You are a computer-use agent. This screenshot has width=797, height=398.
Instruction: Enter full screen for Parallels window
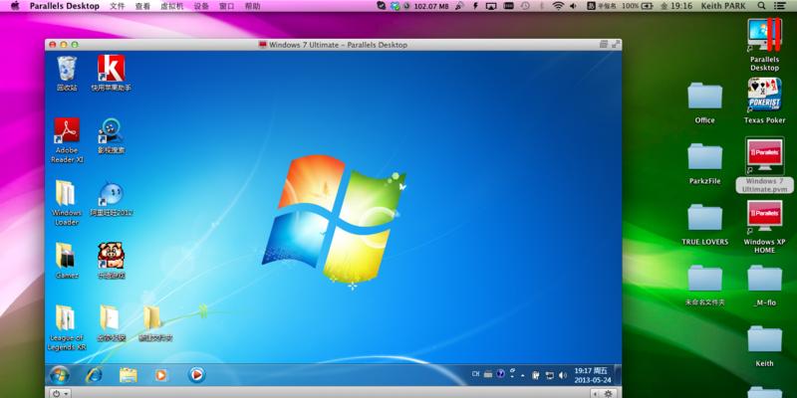pos(616,44)
